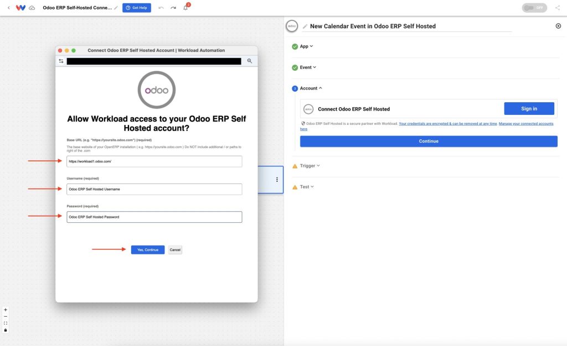Go back using the top-left arrow

(9, 8)
